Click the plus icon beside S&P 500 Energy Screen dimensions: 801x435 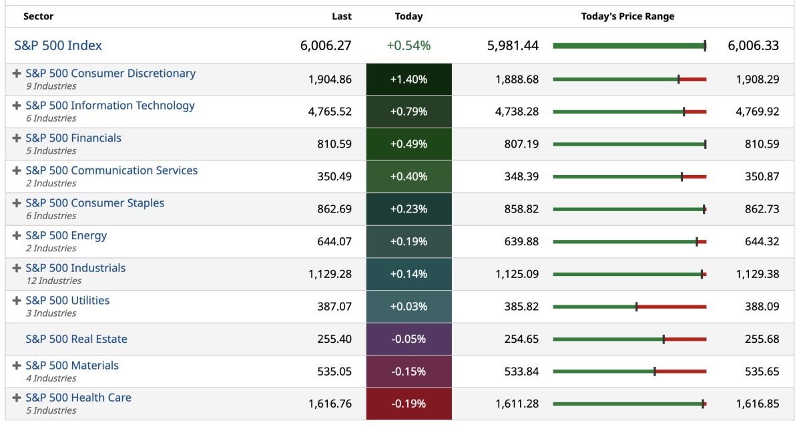click(x=17, y=236)
